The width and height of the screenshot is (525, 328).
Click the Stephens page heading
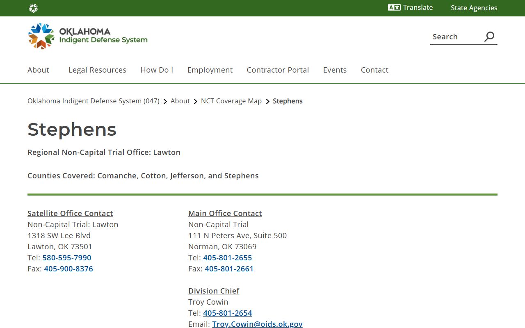point(72,130)
